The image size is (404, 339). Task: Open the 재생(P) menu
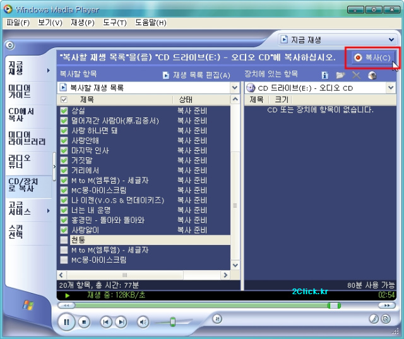(x=83, y=23)
